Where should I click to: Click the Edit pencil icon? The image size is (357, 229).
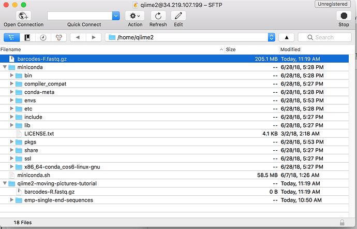(x=178, y=16)
